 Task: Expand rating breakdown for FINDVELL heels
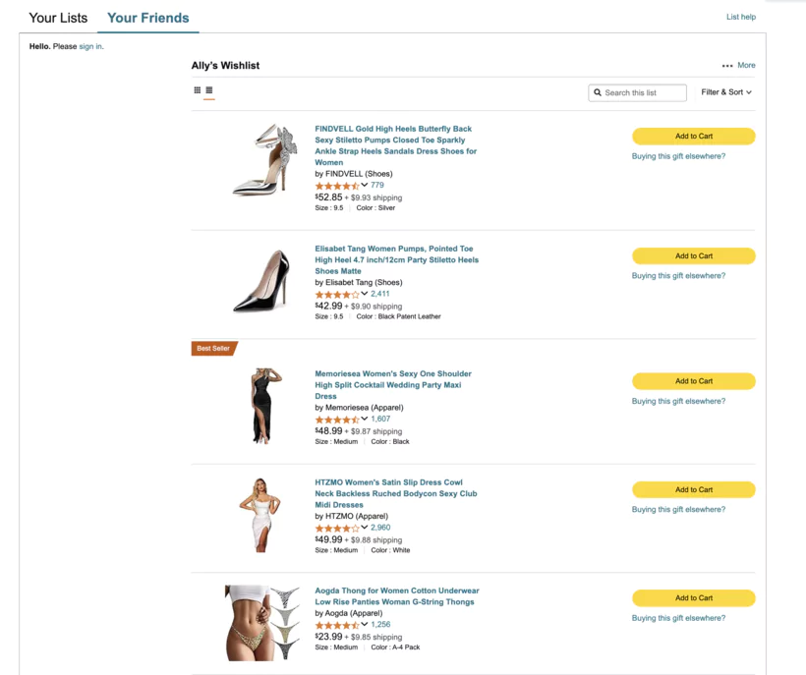tap(364, 185)
